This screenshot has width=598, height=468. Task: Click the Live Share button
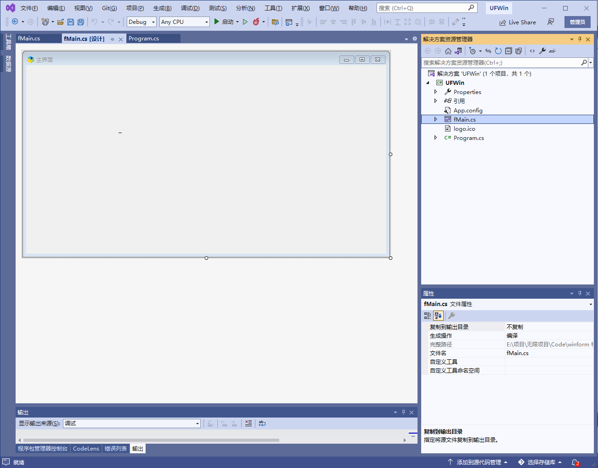tap(518, 22)
